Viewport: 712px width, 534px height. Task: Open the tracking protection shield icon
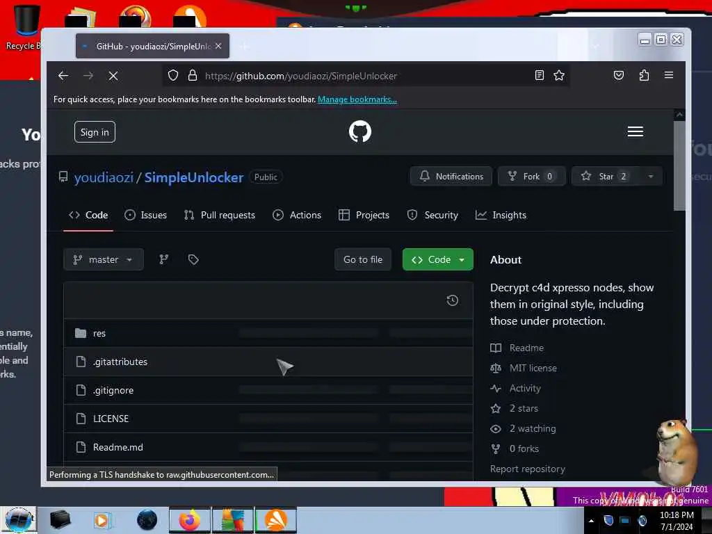(173, 75)
